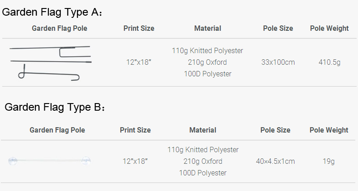Click Print Size header in Type B table

coord(135,130)
